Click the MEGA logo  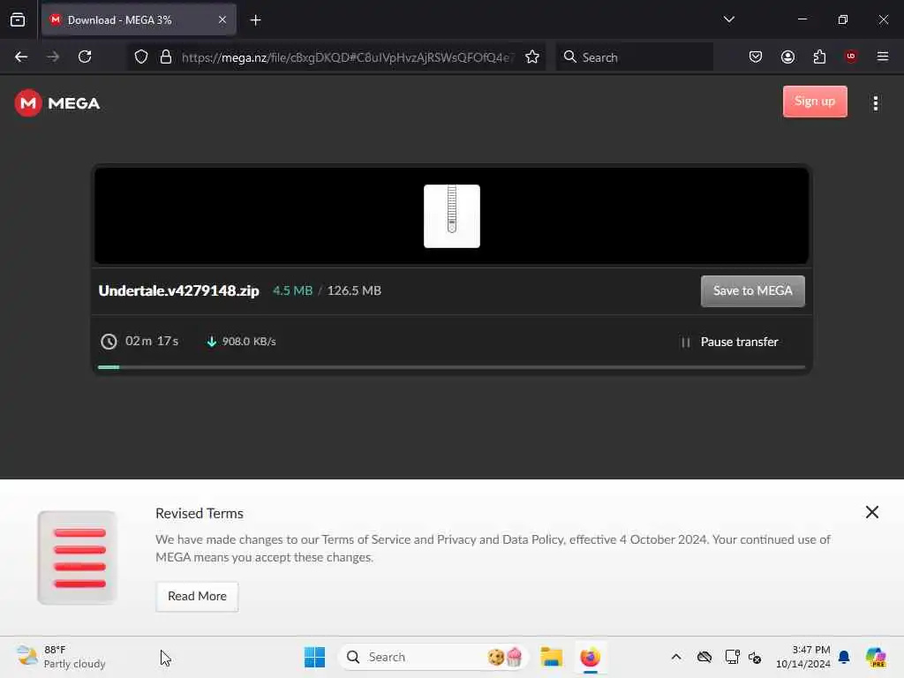coord(57,103)
